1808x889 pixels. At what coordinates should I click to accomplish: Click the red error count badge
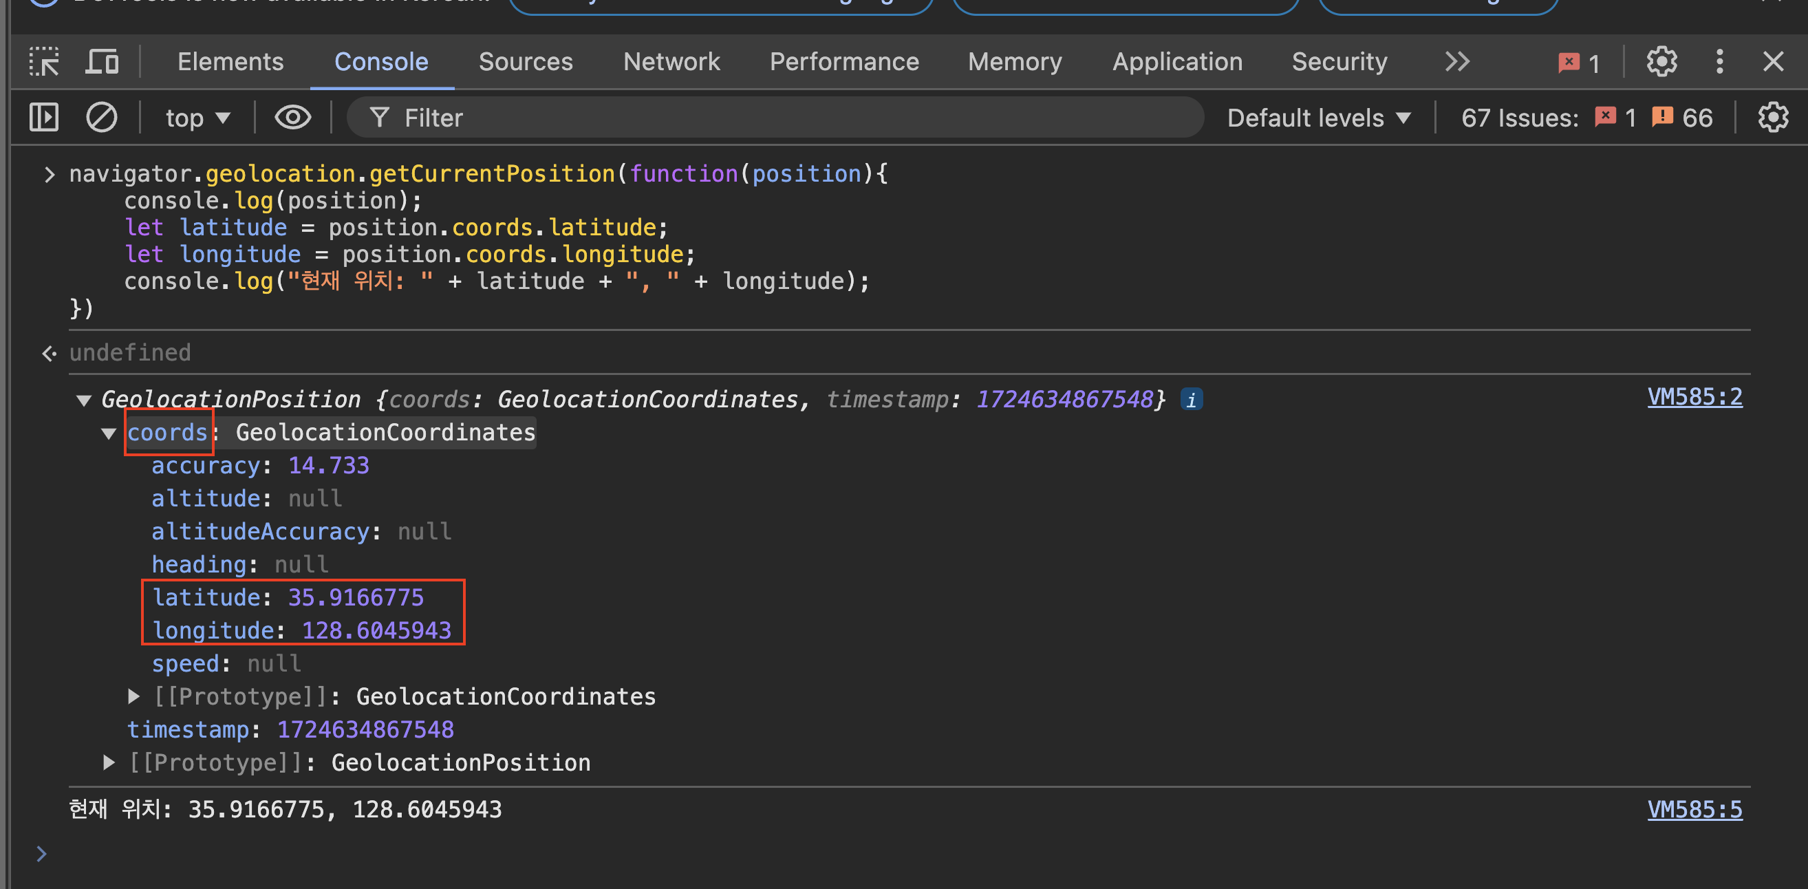click(1578, 63)
